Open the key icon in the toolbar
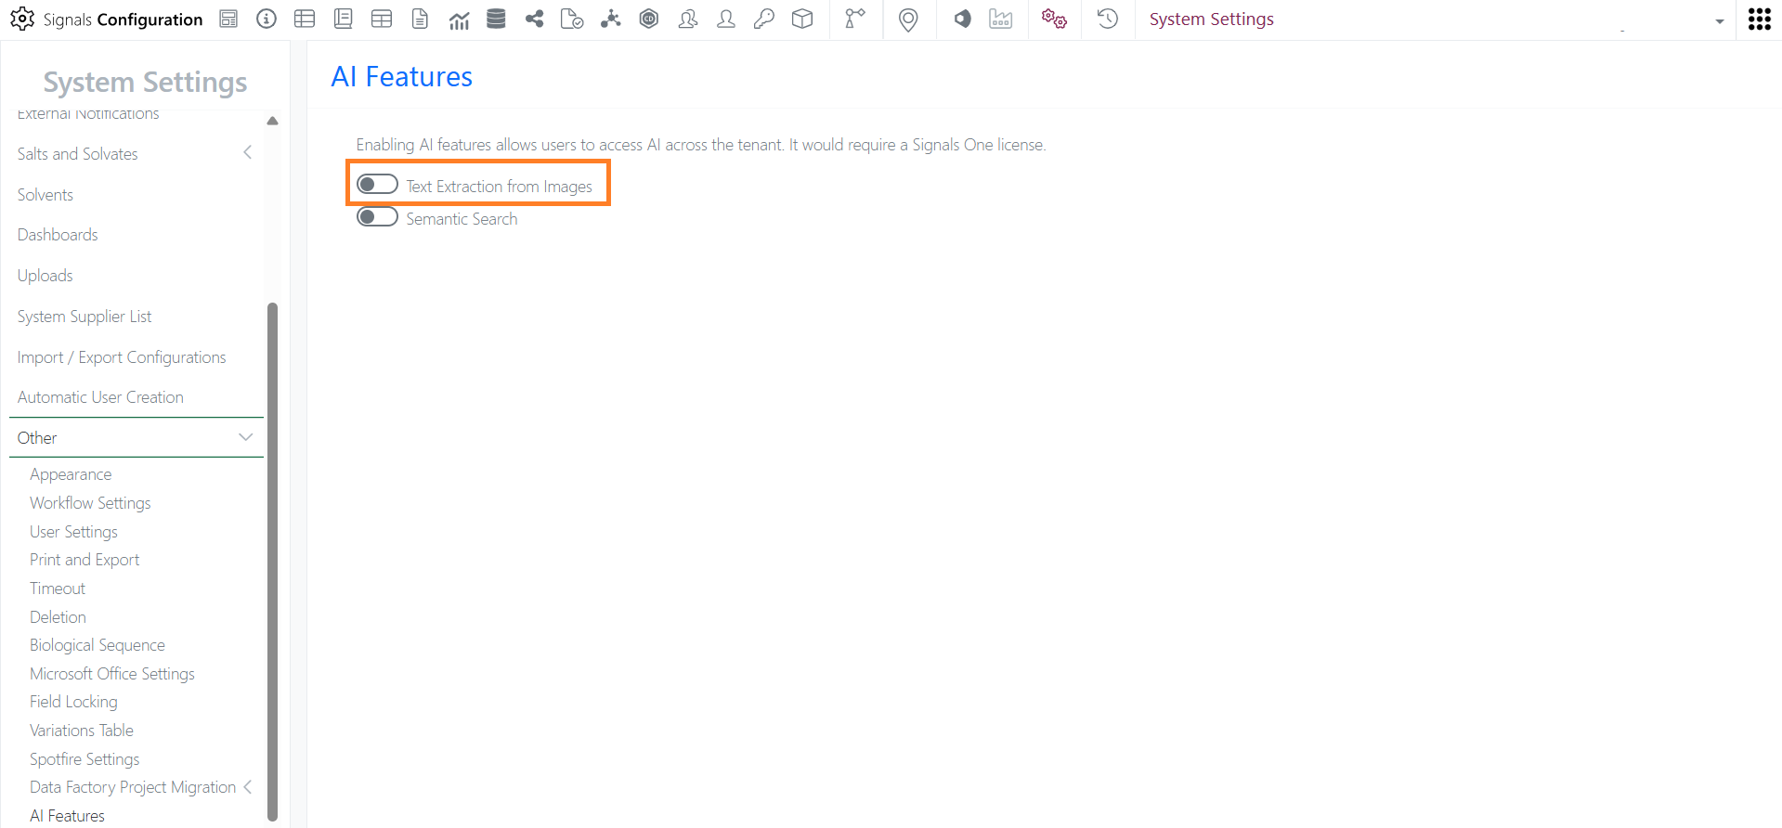1782x828 pixels. pyautogui.click(x=764, y=19)
